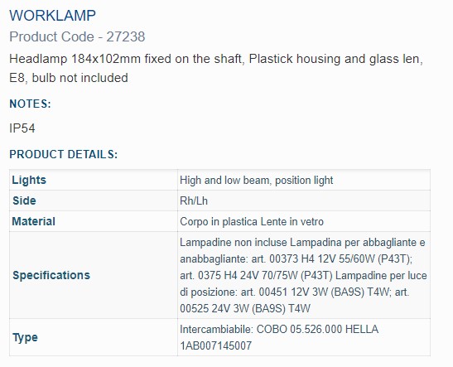The width and height of the screenshot is (453, 367).
Task: Click the WORKLAMP product title
Action: pyautogui.click(x=52, y=16)
